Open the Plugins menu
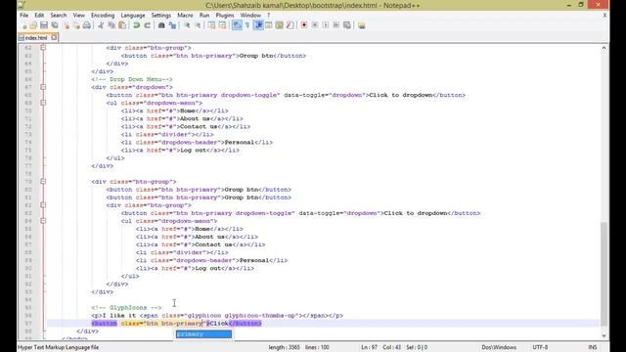626x352 pixels. click(x=225, y=16)
